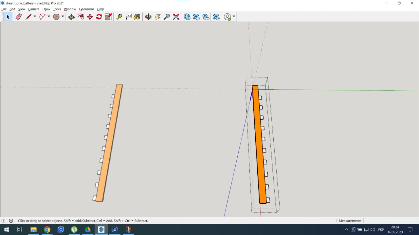Click the instructor info icon in status bar
The height and width of the screenshot is (235, 419).
tap(11, 221)
